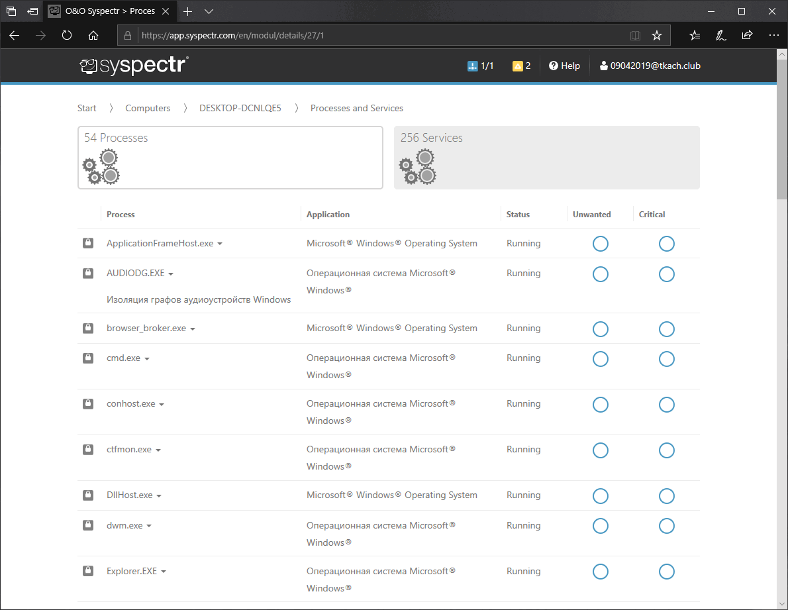The height and width of the screenshot is (610, 788).
Task: Click the lock icon beside AUDIODG.EXE
Action: click(88, 273)
